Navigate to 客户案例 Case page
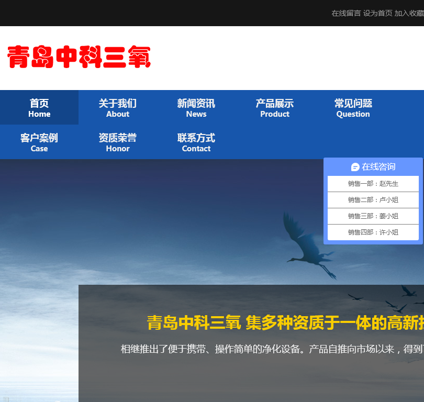 pos(39,142)
